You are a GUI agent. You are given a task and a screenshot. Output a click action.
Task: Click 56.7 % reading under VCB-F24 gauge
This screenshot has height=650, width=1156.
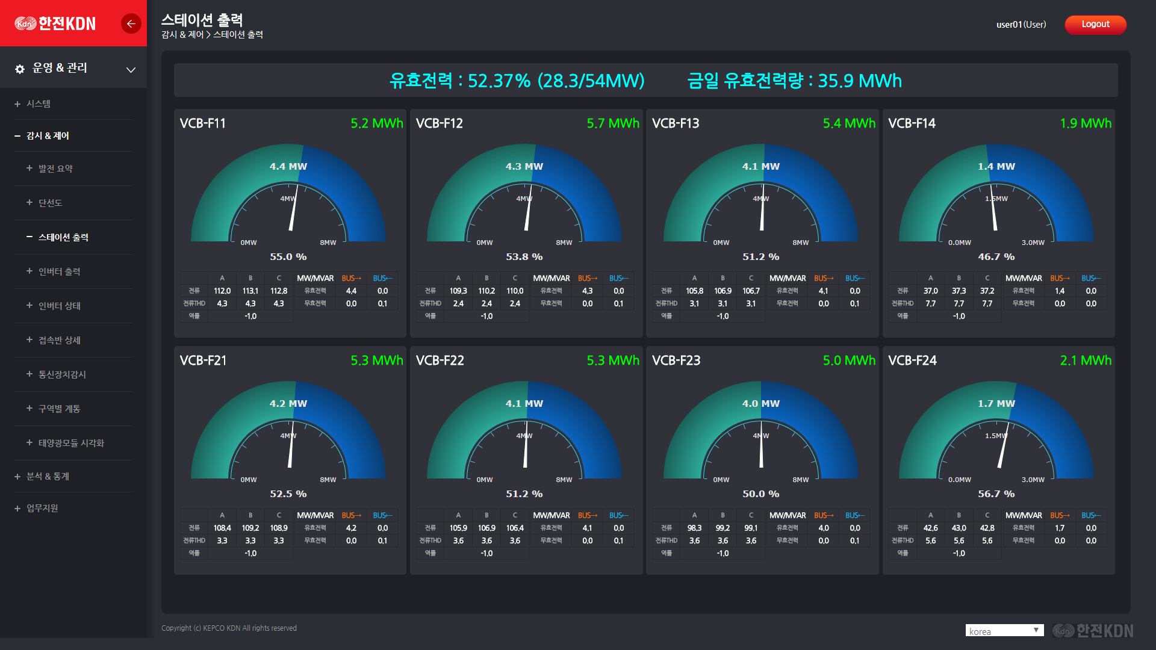pos(996,494)
